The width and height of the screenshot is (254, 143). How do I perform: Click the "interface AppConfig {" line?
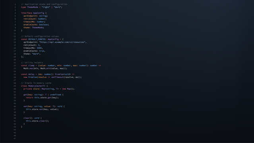click(34, 13)
